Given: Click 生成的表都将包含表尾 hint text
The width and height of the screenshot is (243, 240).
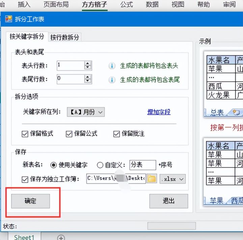Looking at the screenshot, I should pos(150,80).
